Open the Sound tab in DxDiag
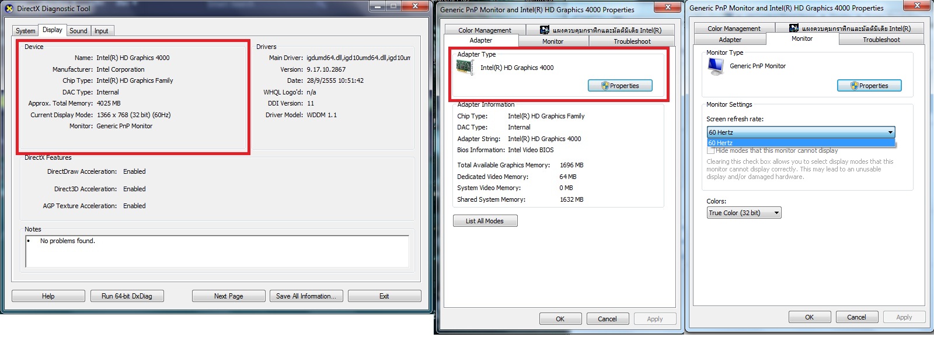Screen dimensions: 934x337 [78, 31]
